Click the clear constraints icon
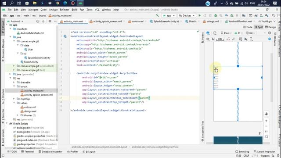 click(228, 39)
